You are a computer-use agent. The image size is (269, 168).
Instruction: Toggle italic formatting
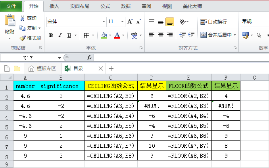click(x=60, y=35)
